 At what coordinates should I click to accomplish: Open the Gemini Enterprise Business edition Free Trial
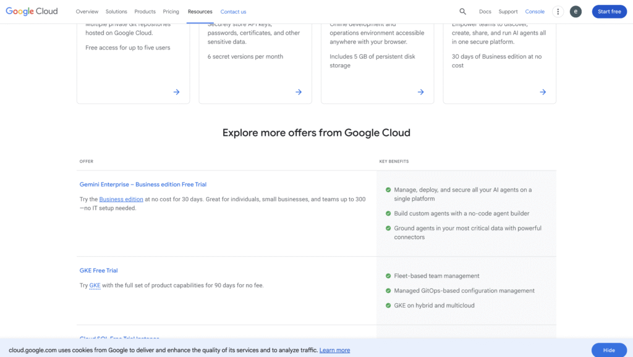[x=143, y=184]
